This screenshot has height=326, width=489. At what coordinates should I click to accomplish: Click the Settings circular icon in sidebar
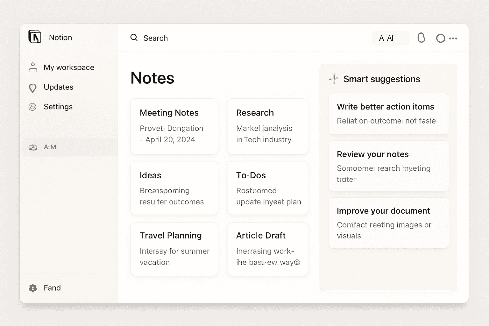pyautogui.click(x=32, y=107)
